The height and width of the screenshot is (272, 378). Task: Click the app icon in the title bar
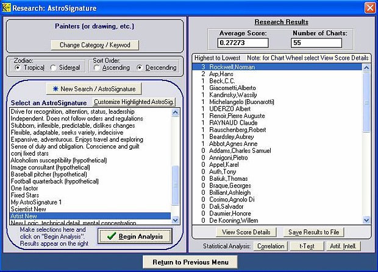[7, 7]
